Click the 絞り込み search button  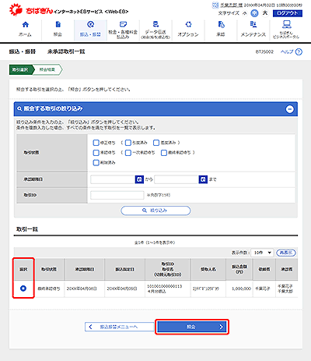pos(155,211)
